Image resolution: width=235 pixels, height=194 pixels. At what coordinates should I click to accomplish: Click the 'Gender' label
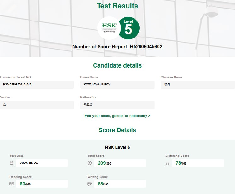5,97
